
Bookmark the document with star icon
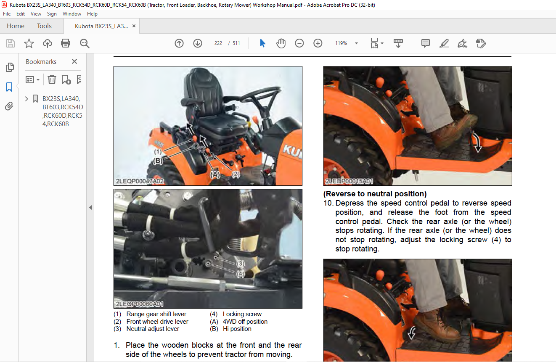[x=29, y=43]
